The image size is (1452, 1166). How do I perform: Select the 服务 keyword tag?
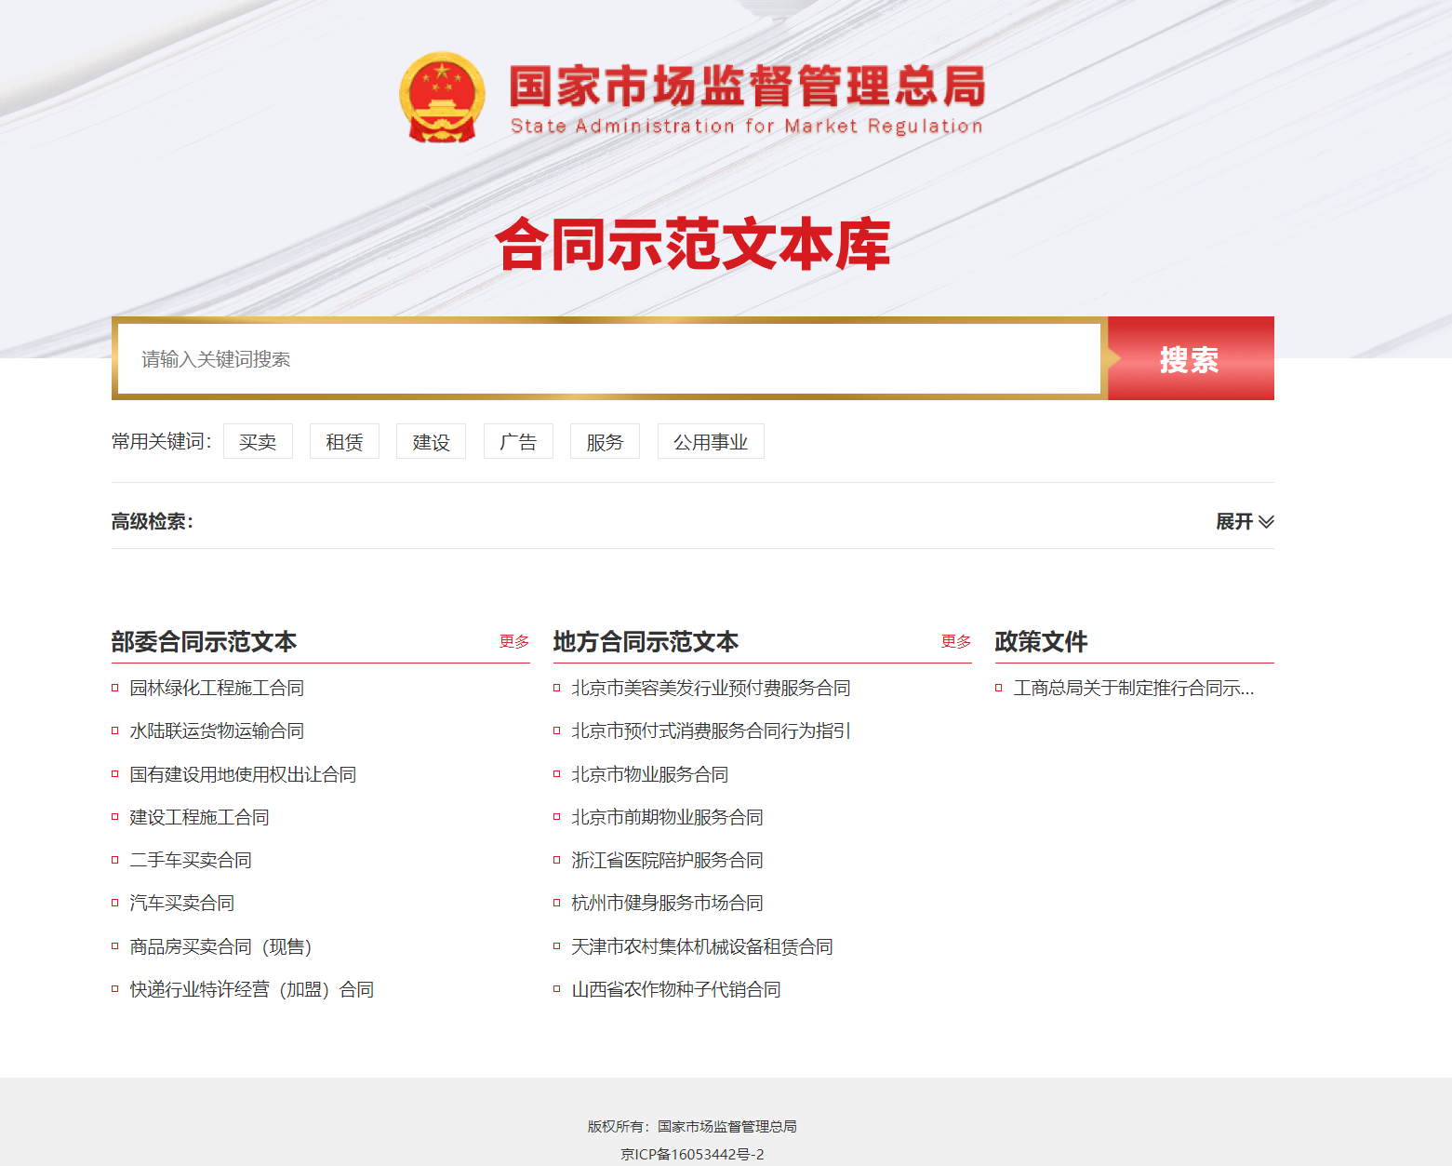(605, 441)
